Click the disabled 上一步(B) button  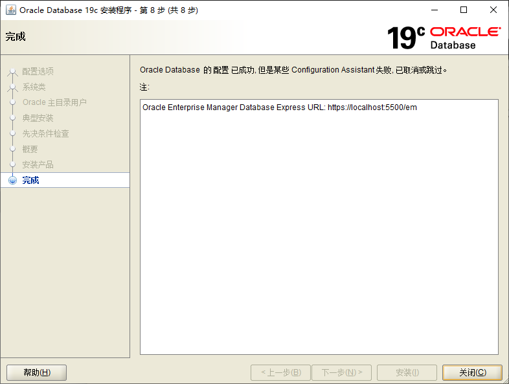click(x=281, y=372)
